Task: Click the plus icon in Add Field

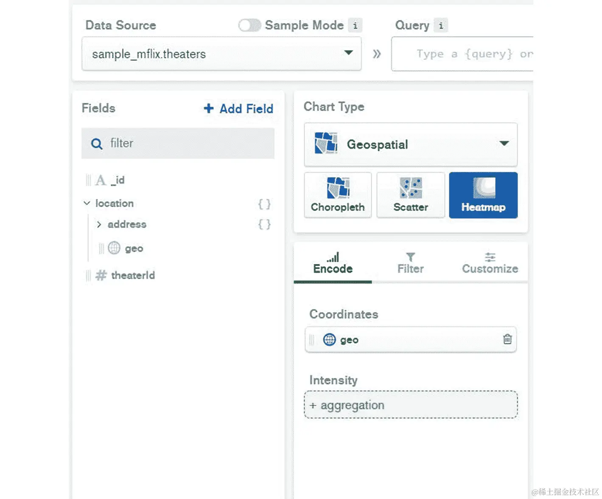Action: 208,108
